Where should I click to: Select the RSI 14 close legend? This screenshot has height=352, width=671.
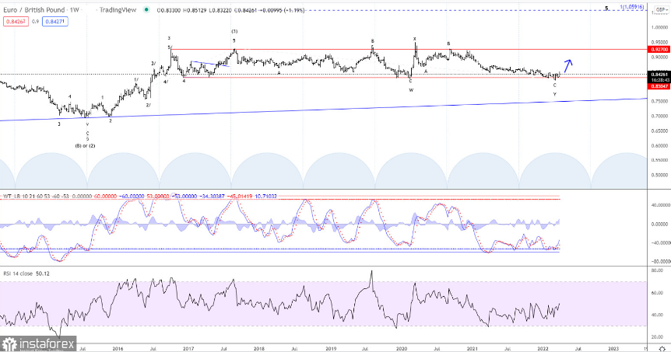[x=26, y=274]
